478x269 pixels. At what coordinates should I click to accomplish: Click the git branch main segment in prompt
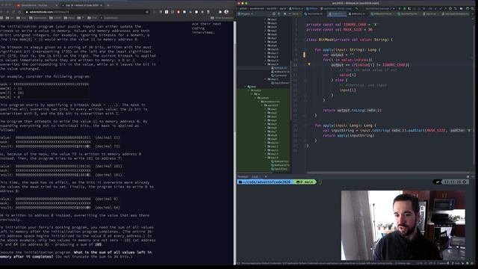pyautogui.click(x=306, y=182)
